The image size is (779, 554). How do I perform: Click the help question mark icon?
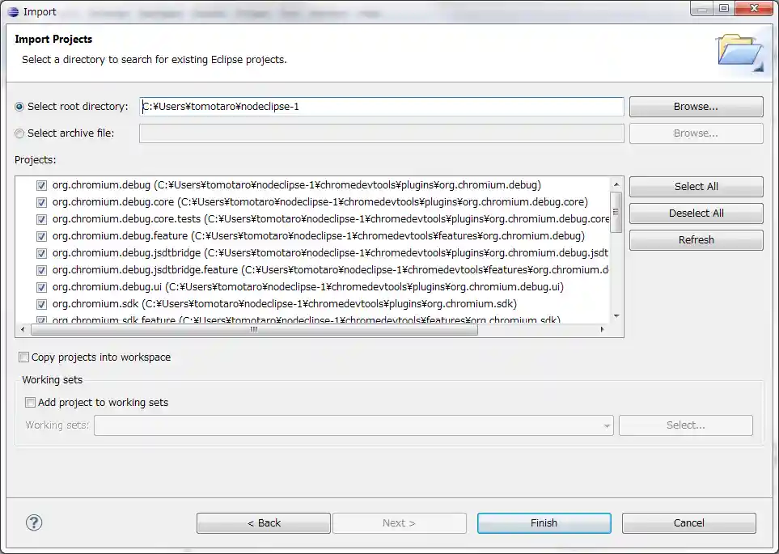34,522
